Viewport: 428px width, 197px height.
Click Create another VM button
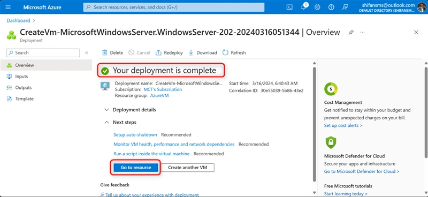[188, 168]
